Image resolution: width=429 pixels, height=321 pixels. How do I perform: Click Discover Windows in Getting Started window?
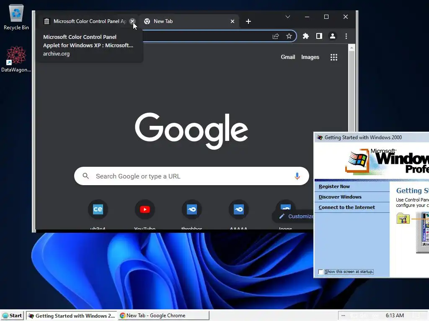pyautogui.click(x=340, y=197)
